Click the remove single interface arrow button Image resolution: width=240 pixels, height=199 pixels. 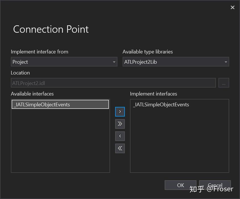[x=120, y=136]
